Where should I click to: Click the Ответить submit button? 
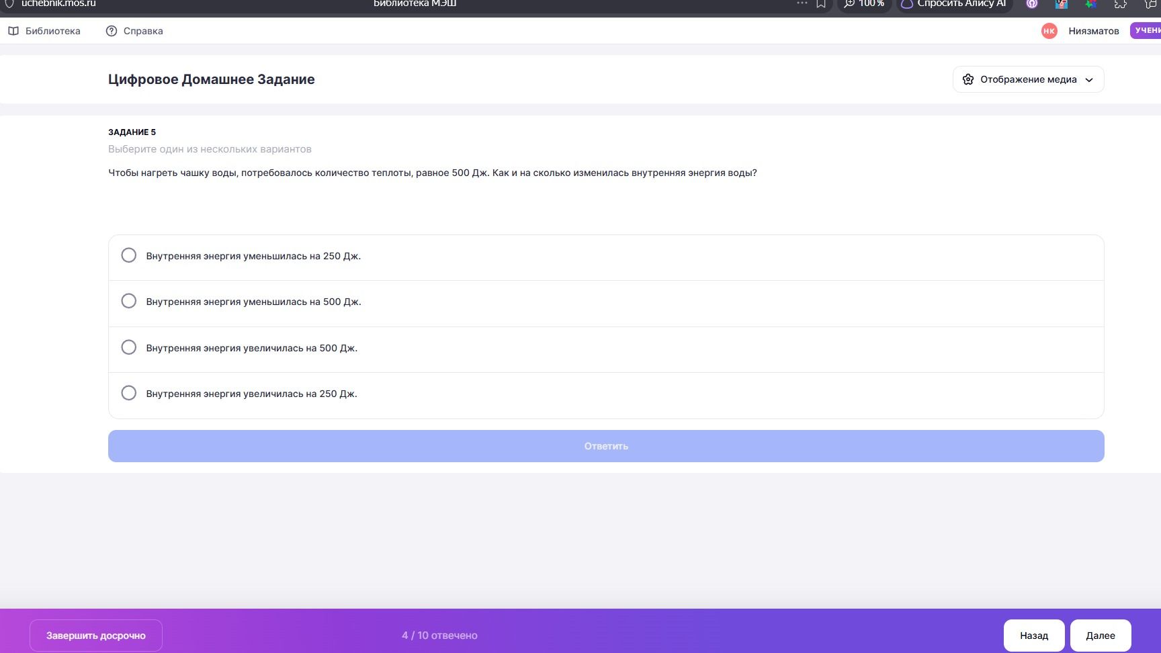click(x=606, y=446)
